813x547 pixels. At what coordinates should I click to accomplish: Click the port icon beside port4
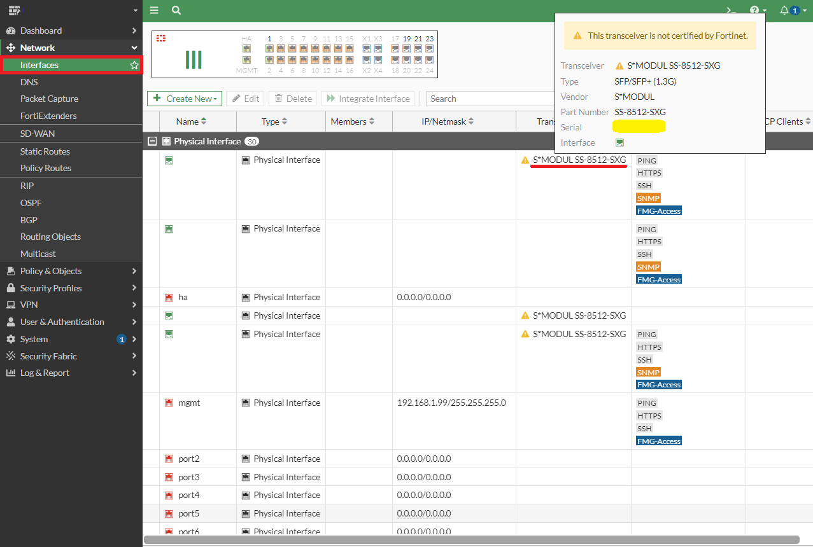click(x=169, y=495)
